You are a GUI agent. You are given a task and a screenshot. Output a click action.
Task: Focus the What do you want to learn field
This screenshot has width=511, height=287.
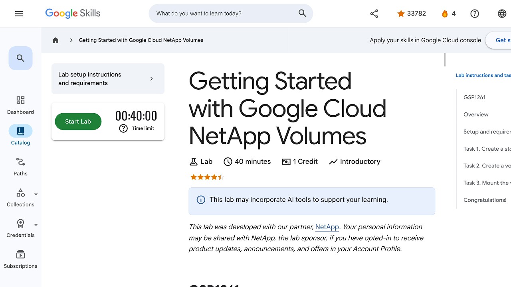[x=224, y=14]
